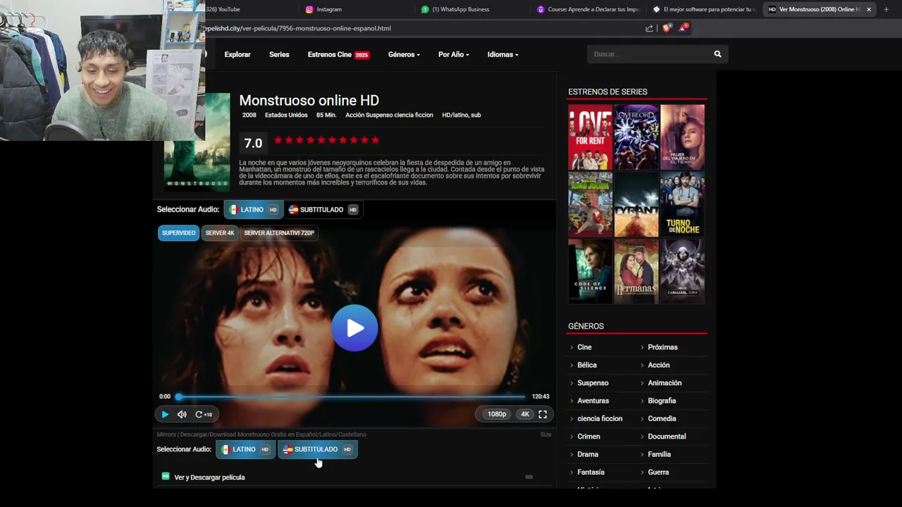Click the small play icon in player controls
The height and width of the screenshot is (507, 902).
tap(165, 415)
